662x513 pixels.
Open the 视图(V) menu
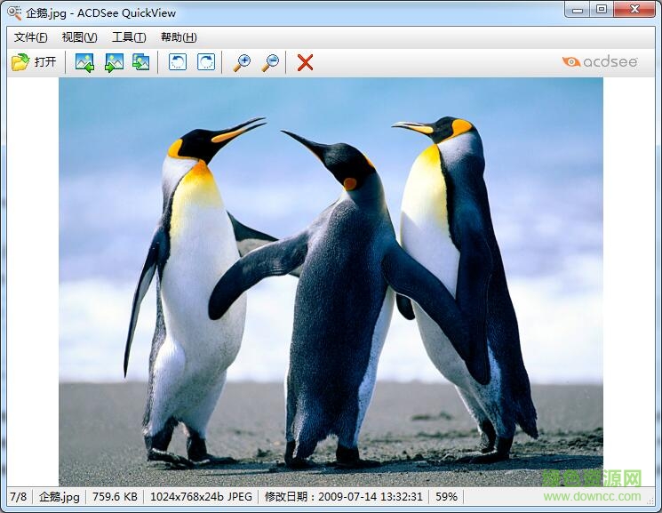pos(79,37)
